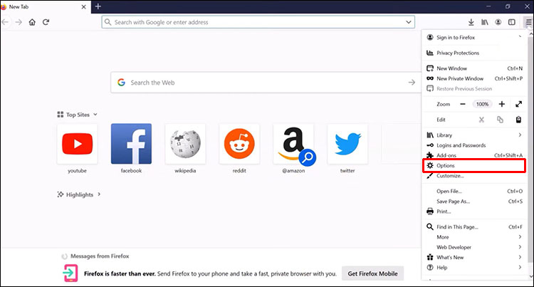534x287 pixels.
Task: Zoom in with the plus button
Action: [x=502, y=104]
